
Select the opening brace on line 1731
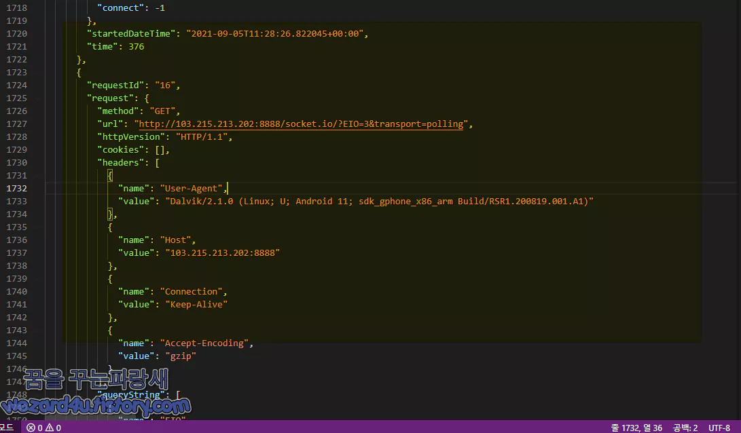click(110, 176)
